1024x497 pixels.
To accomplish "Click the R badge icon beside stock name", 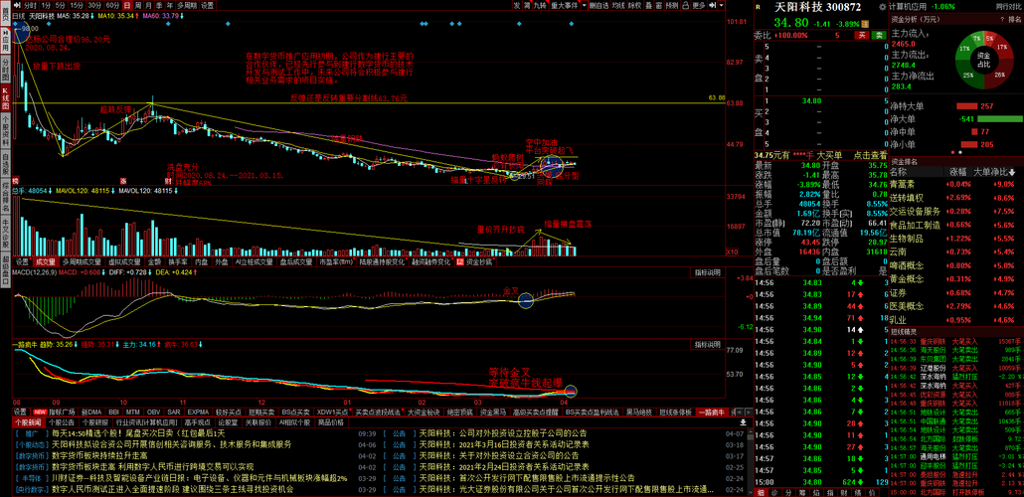I will coord(759,7).
